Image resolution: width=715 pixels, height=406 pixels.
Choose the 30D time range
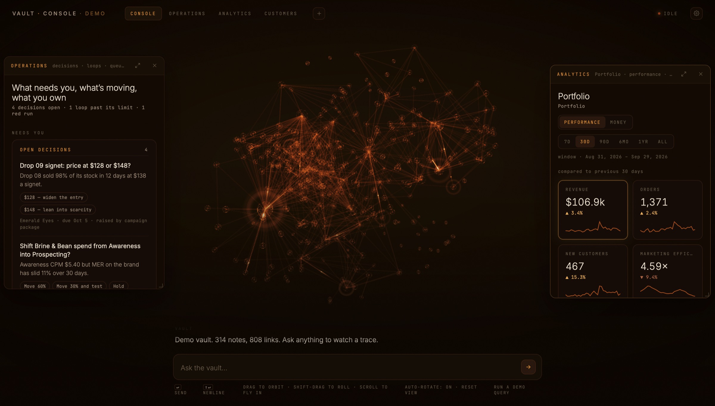(x=585, y=142)
